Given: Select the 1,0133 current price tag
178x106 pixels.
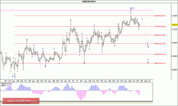Looking at the screenshot, I should 174,25.
